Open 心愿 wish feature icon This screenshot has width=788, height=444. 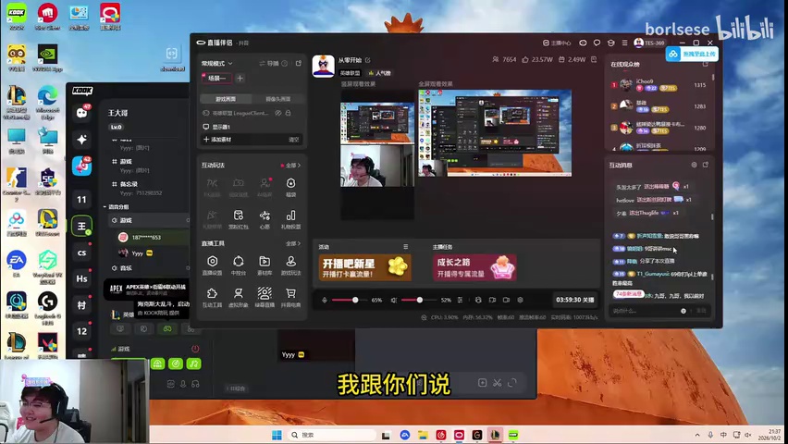(x=265, y=218)
